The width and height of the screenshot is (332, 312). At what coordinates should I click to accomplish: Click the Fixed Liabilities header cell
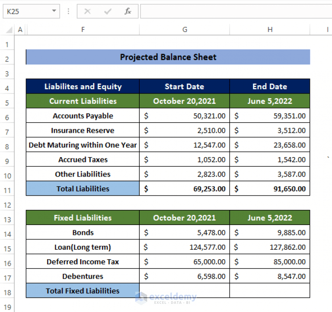83,218
